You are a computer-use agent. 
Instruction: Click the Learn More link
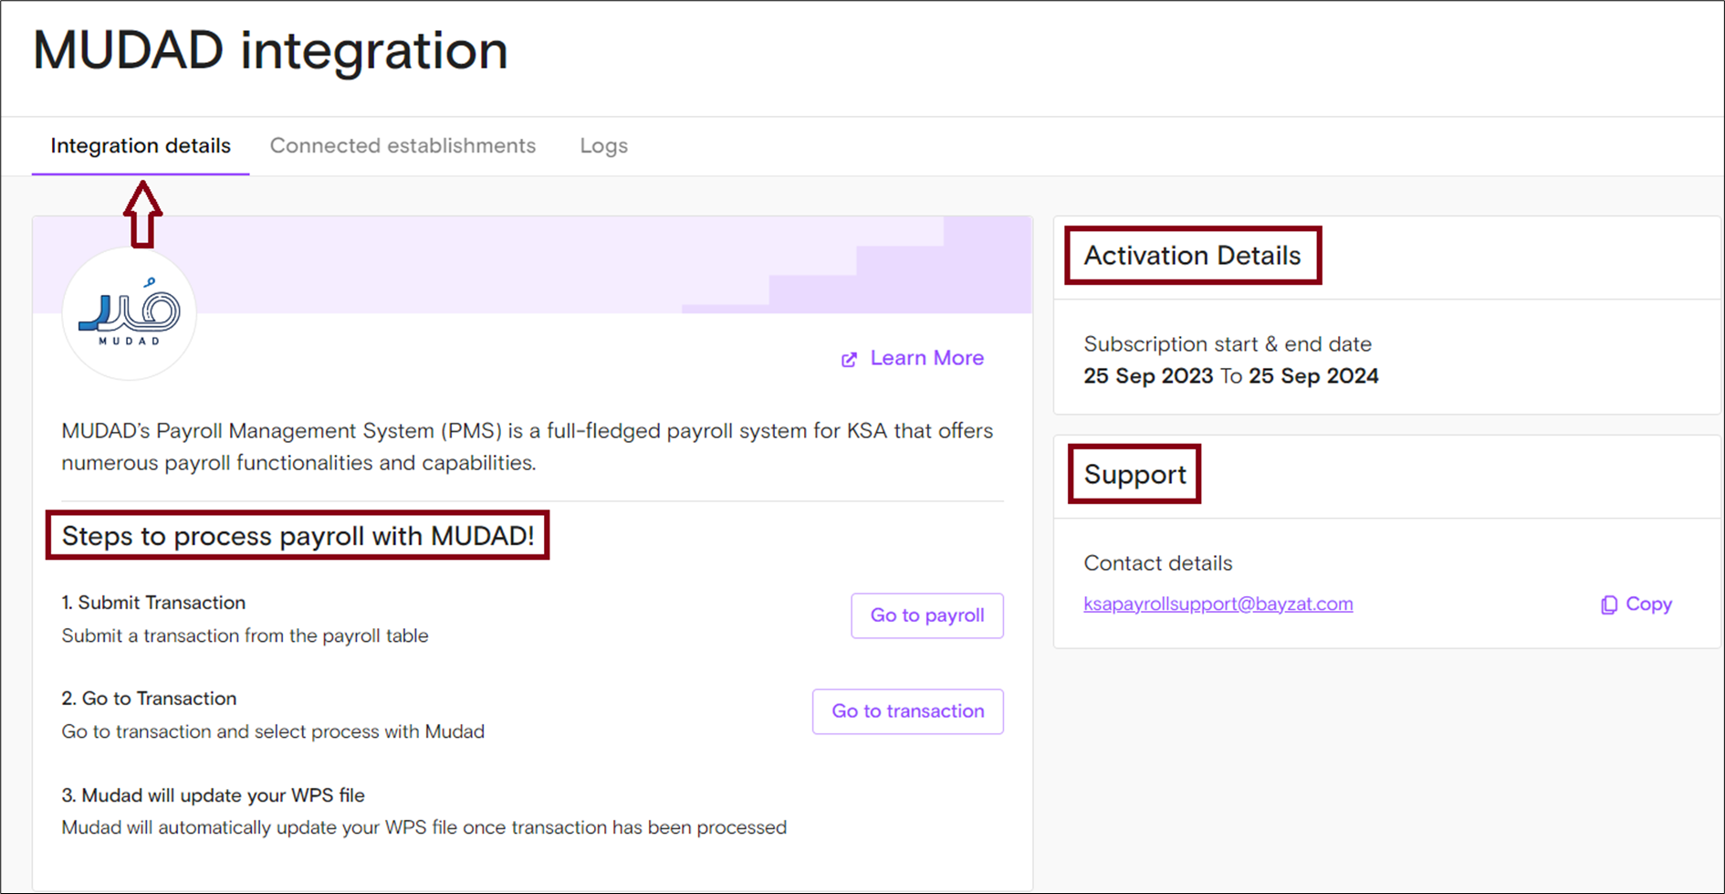tap(926, 358)
